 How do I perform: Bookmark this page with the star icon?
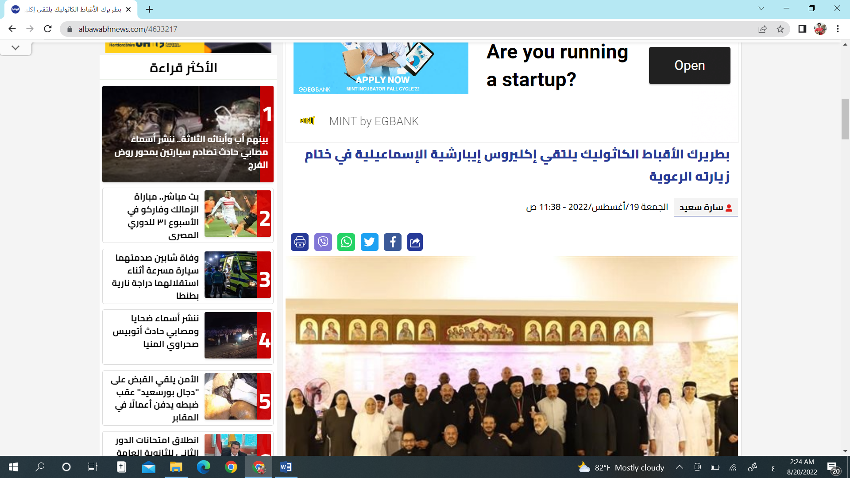[x=780, y=29]
